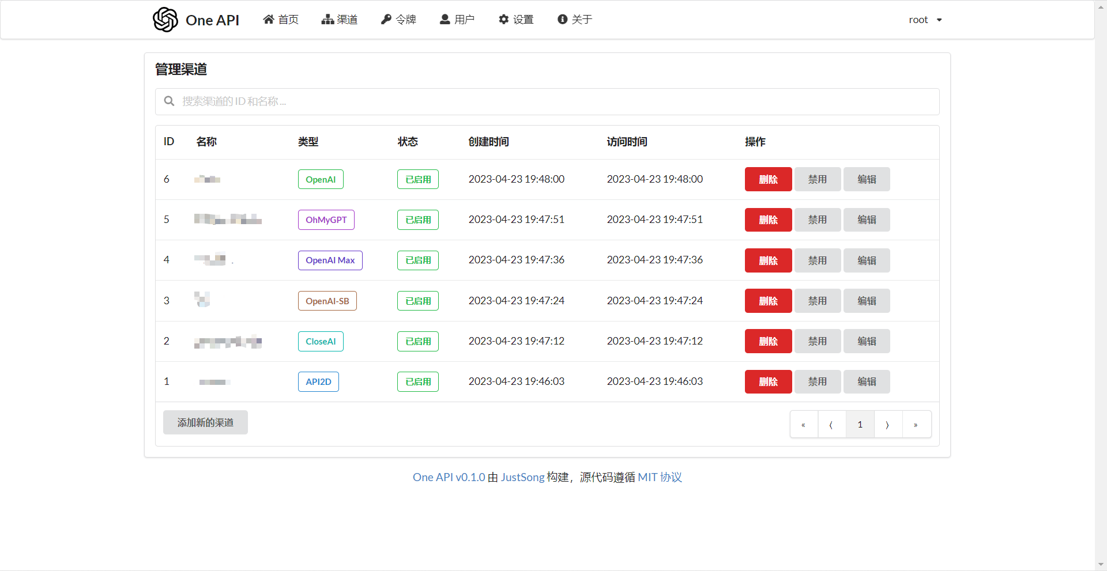Go to next page with chevron arrow
1107x571 pixels.
887,424
